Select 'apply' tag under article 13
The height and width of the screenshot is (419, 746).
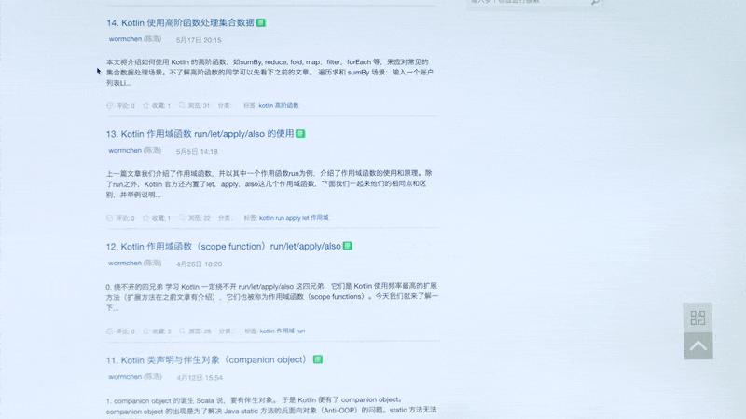pyautogui.click(x=293, y=218)
